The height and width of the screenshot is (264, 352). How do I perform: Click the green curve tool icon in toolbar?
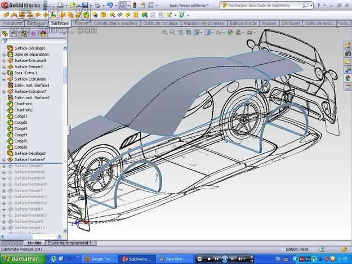pos(181,15)
